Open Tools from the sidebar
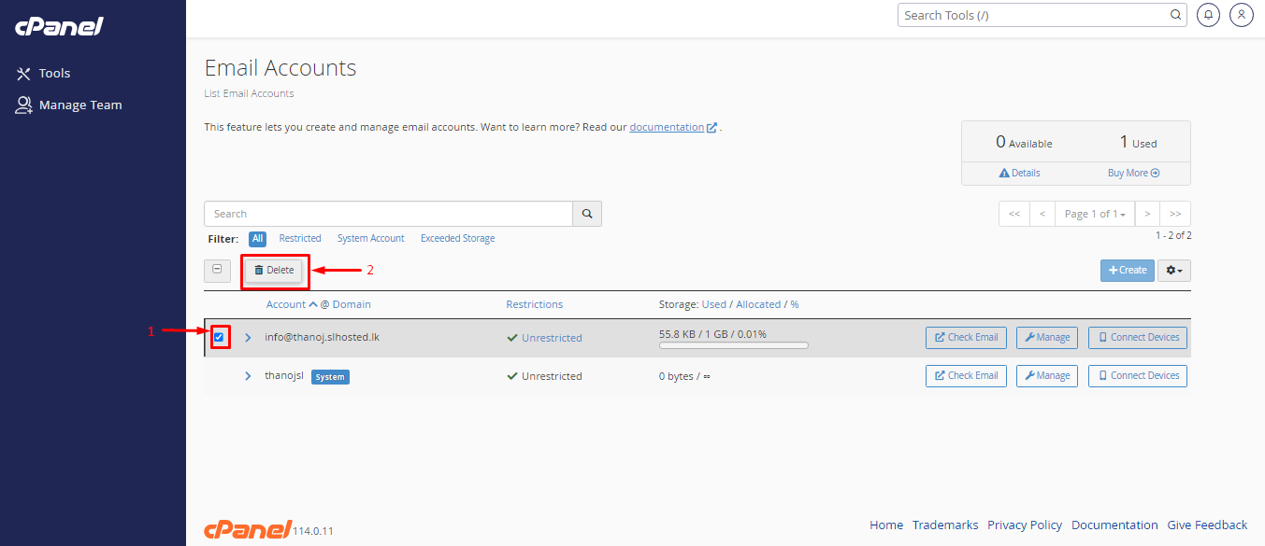 click(x=54, y=73)
